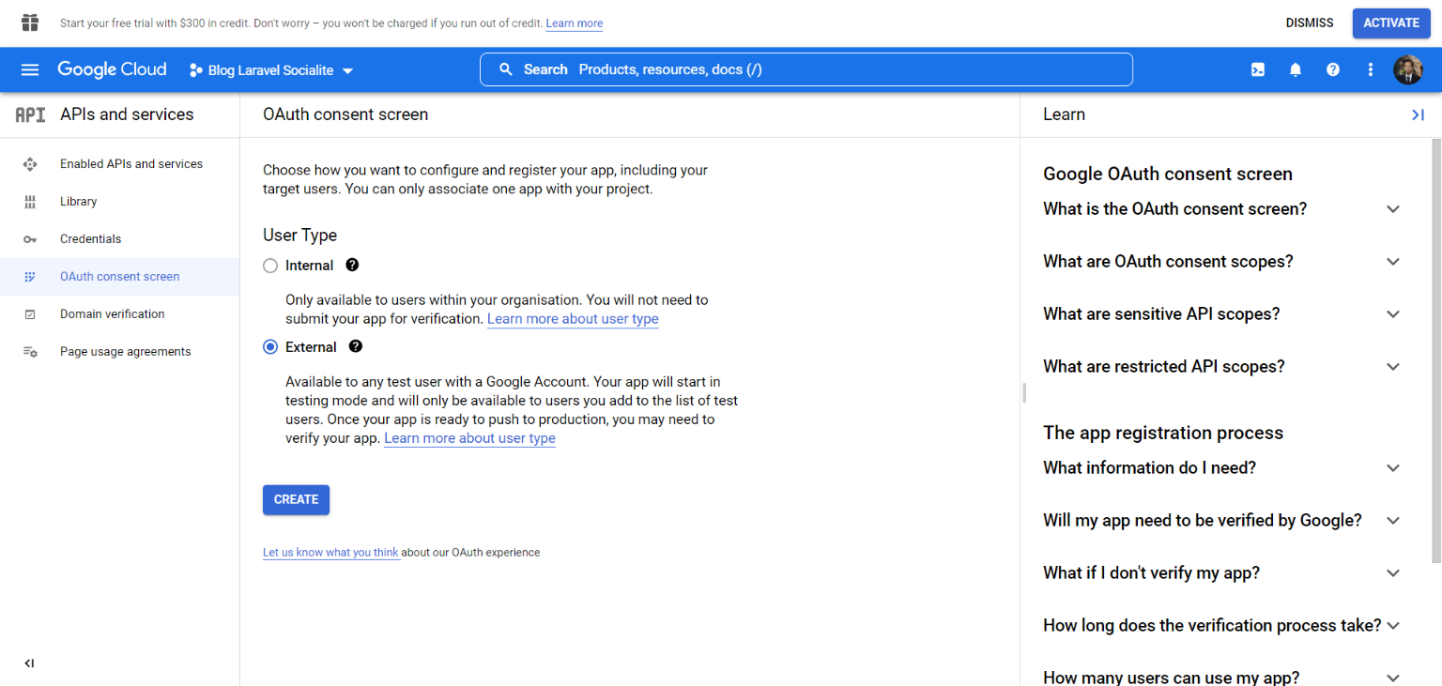Go to Credentials in the sidebar
Viewport: 1442px width, 686px height.
(x=90, y=239)
